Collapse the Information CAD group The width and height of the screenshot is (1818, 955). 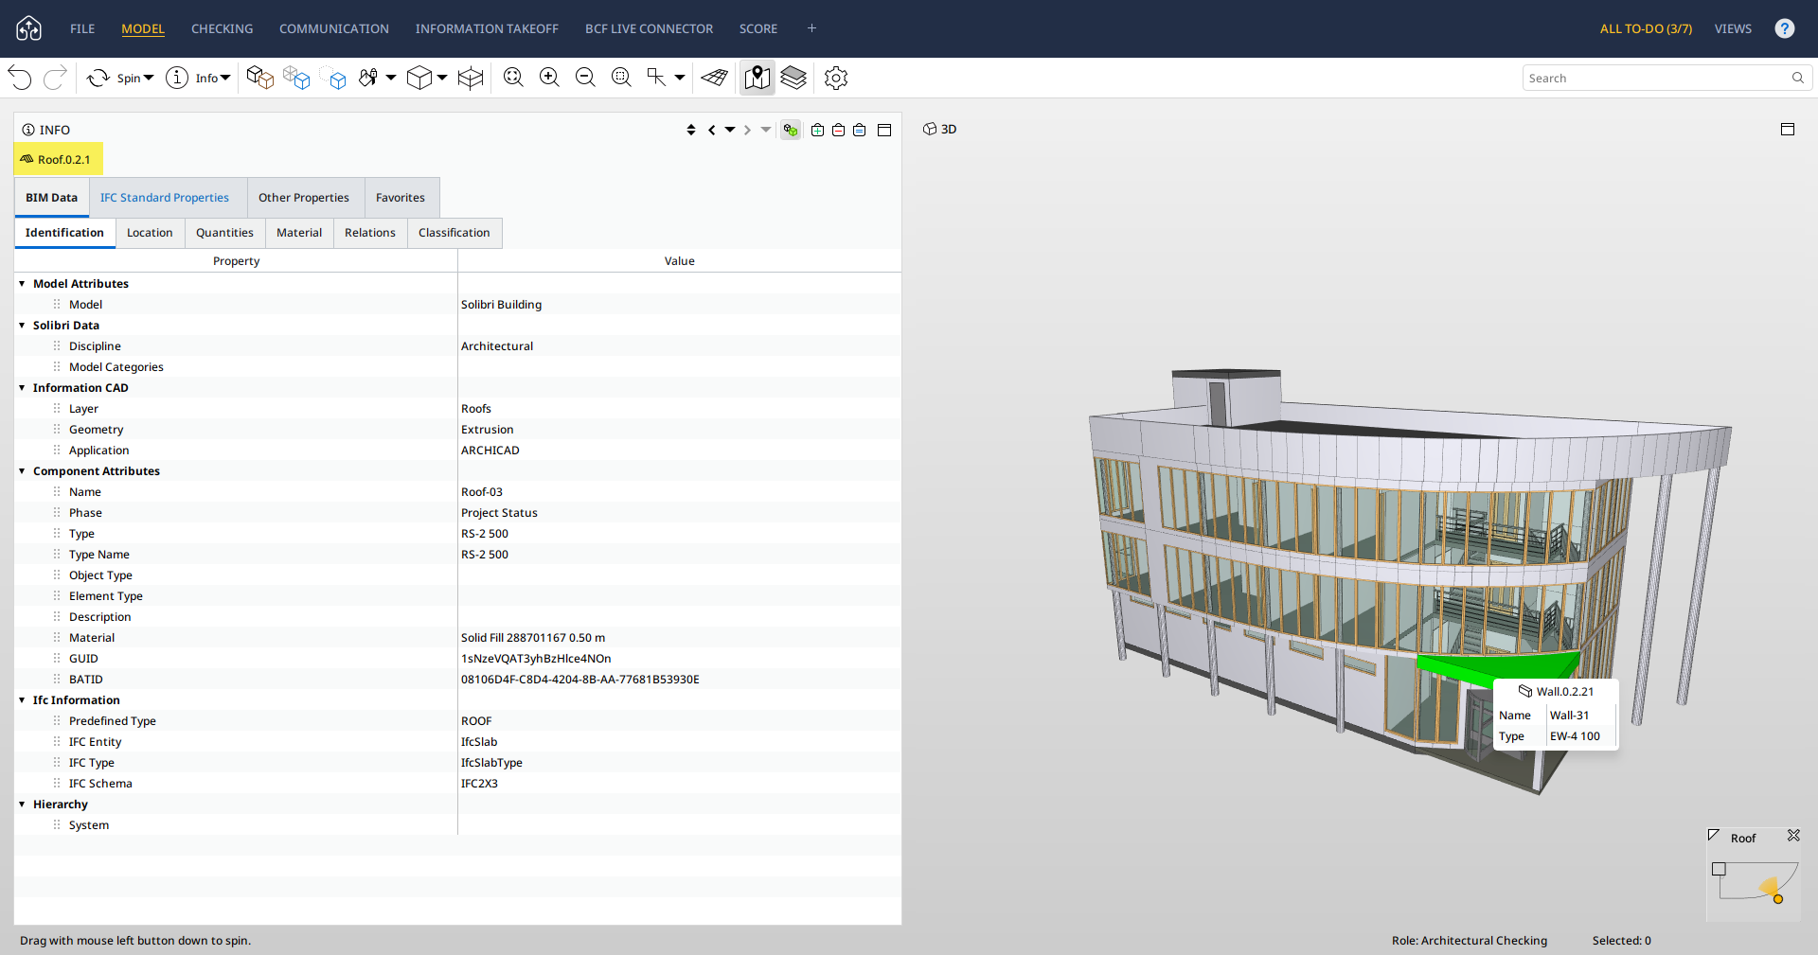pyautogui.click(x=22, y=388)
